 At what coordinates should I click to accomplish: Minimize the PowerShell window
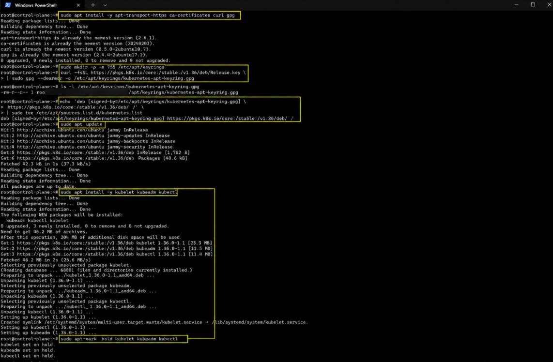tap(516, 4)
